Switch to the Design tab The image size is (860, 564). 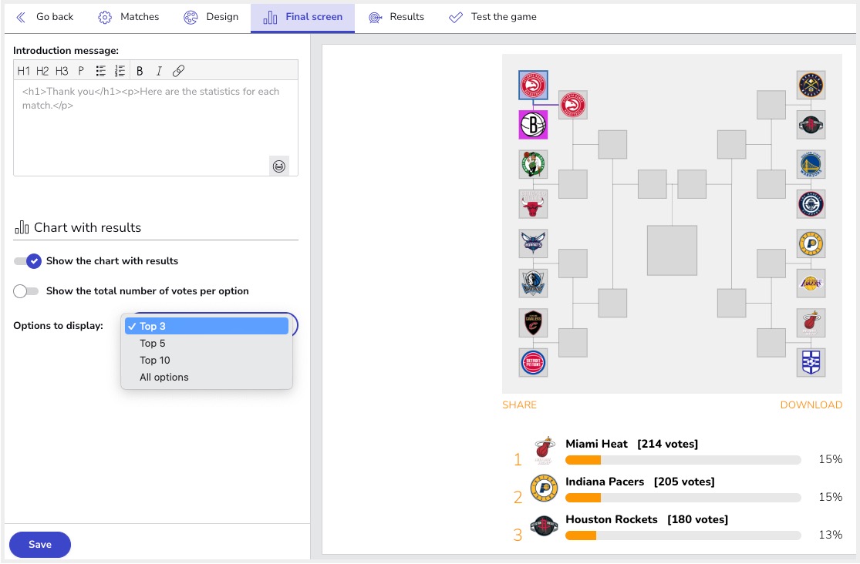(x=211, y=17)
